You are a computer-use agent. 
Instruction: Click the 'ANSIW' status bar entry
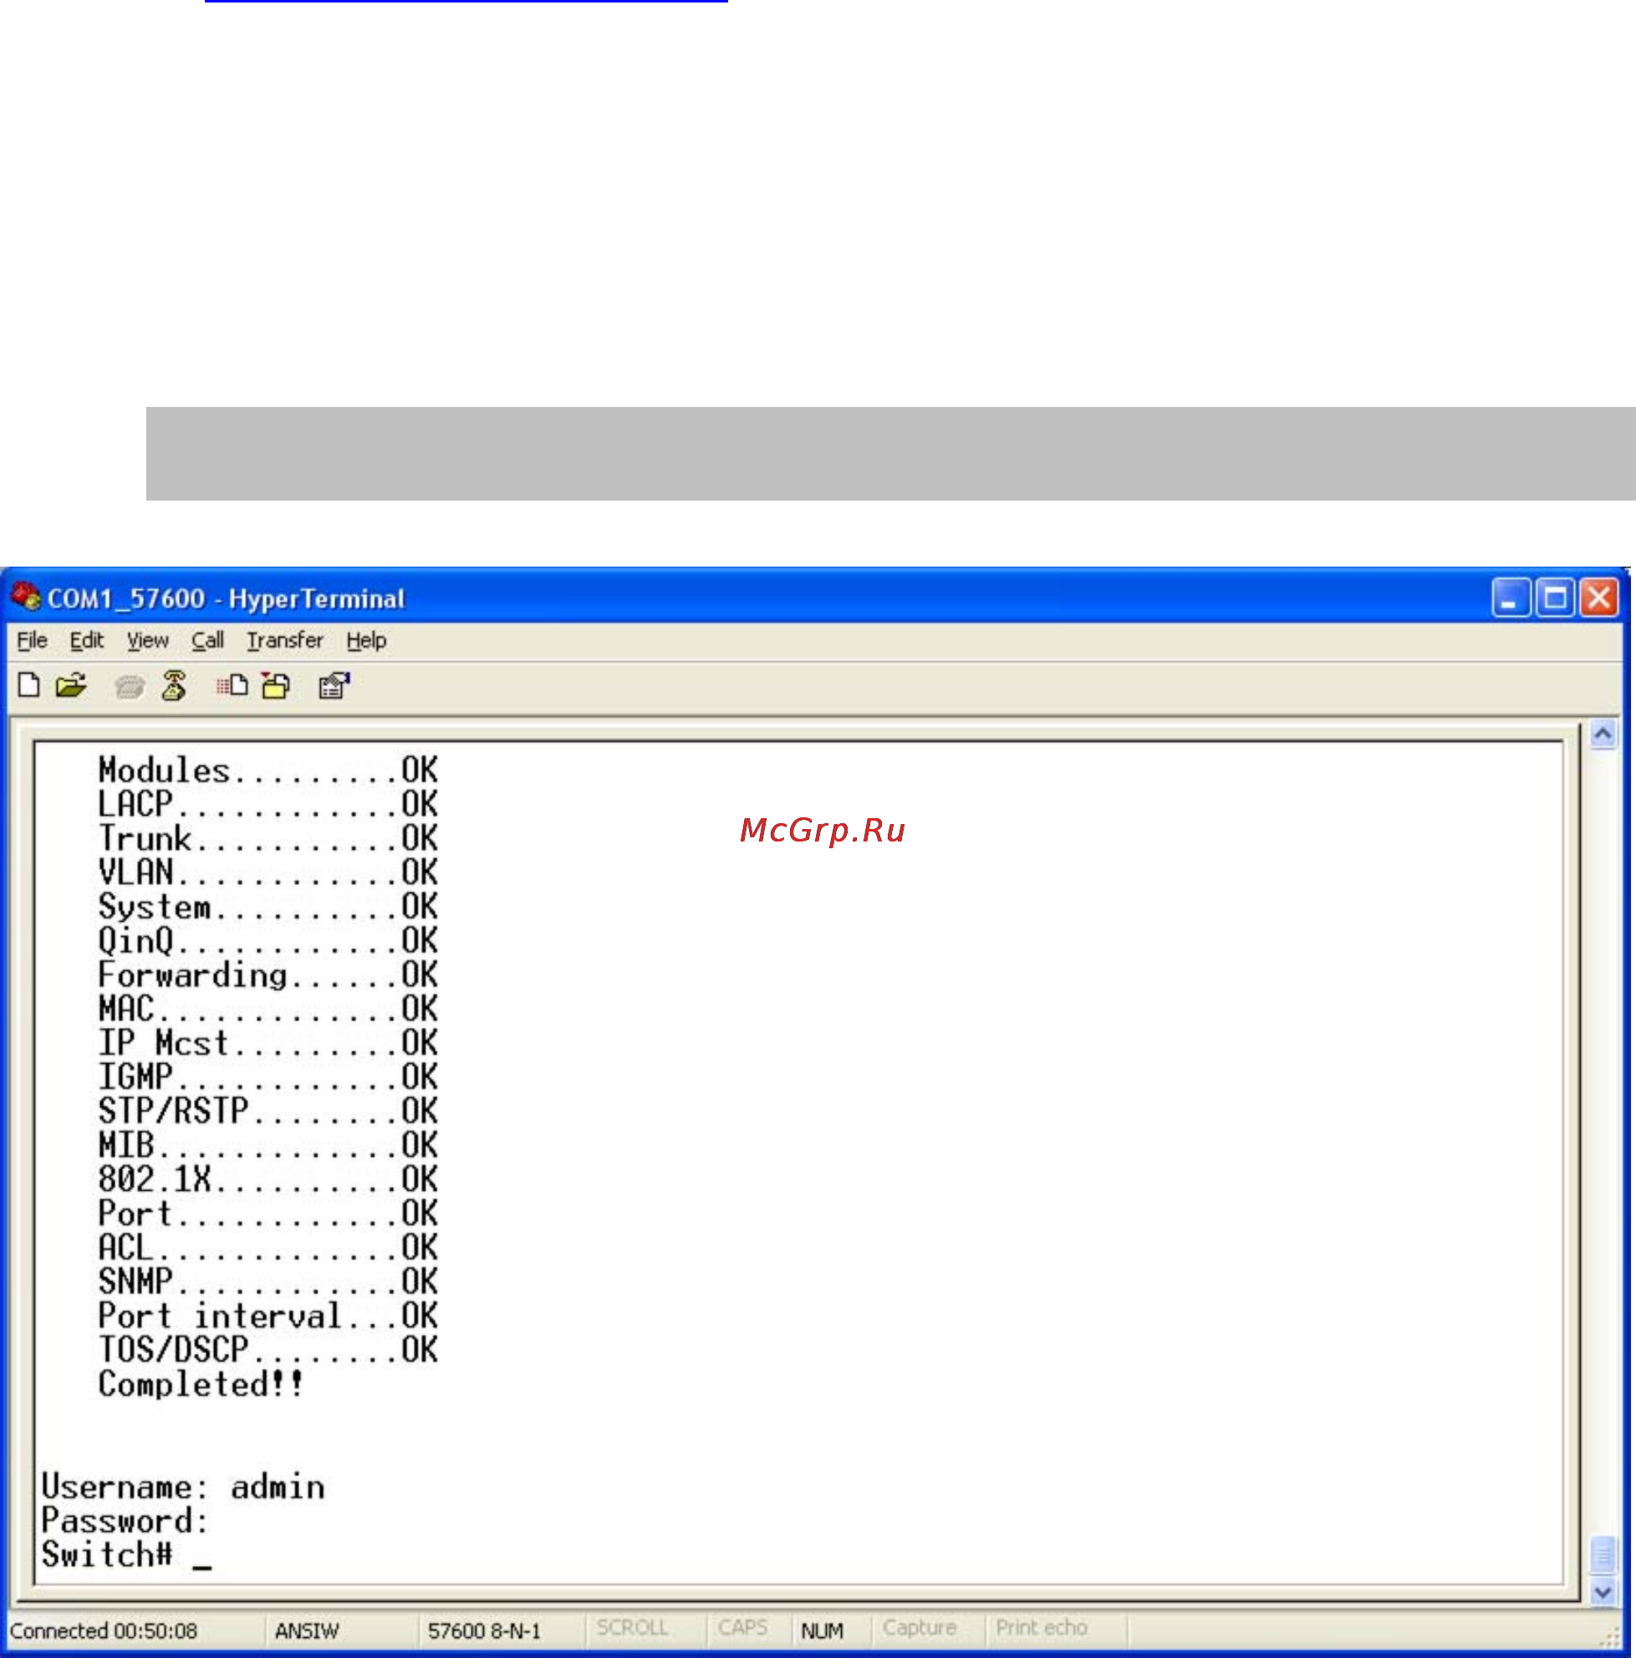point(308,1630)
